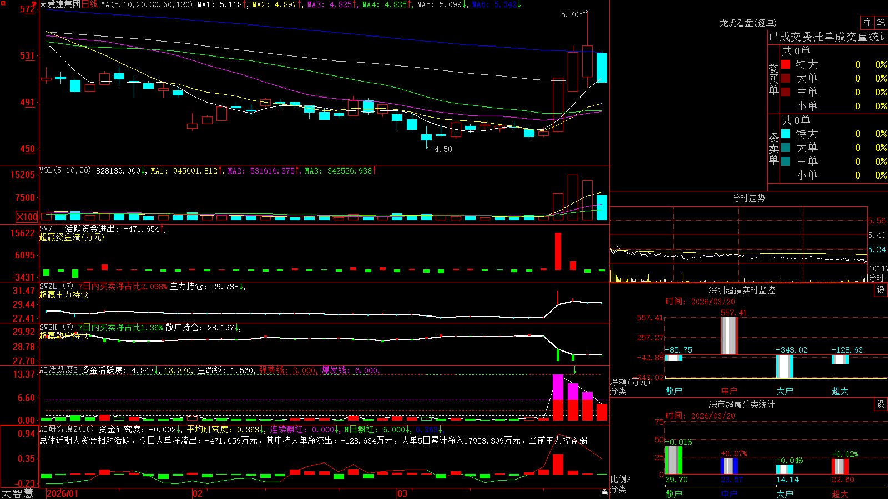Click the 小单 row under 委买单
The height and width of the screenshot is (499, 888).
point(834,106)
